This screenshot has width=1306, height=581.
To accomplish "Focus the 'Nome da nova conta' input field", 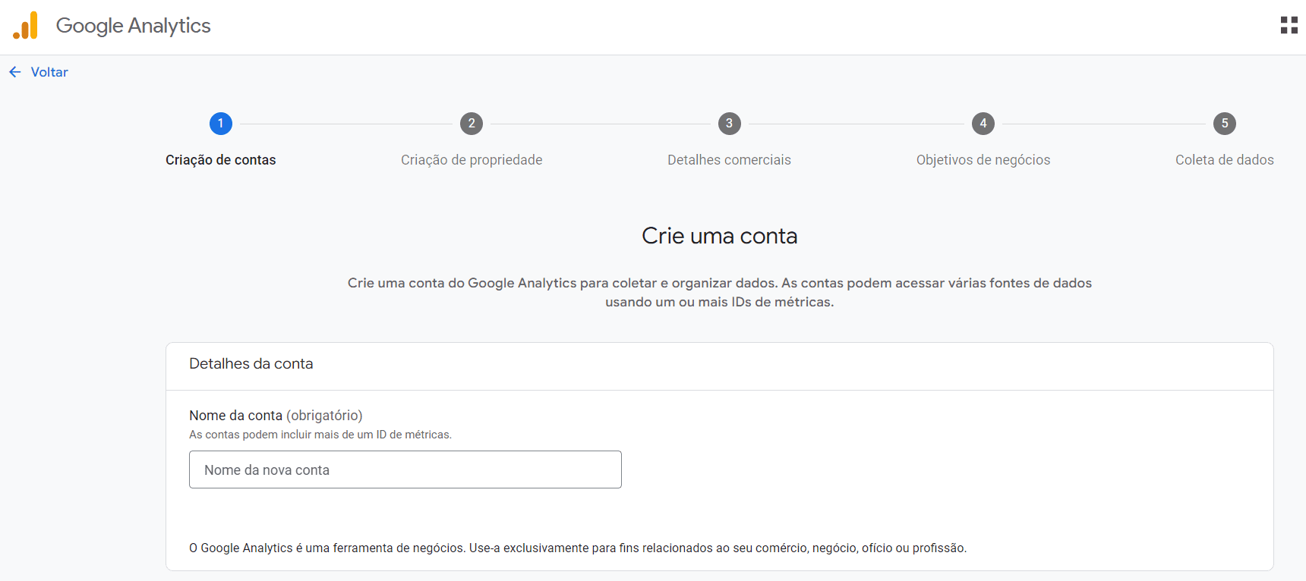I will (x=405, y=470).
